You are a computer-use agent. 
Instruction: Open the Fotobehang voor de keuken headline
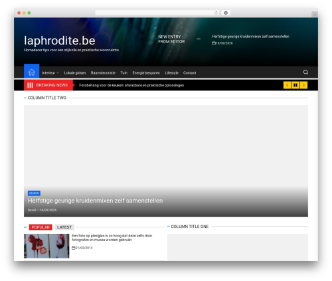coord(131,85)
